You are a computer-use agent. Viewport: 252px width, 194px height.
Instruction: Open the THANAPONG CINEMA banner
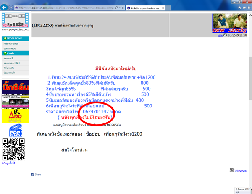click(16, 102)
